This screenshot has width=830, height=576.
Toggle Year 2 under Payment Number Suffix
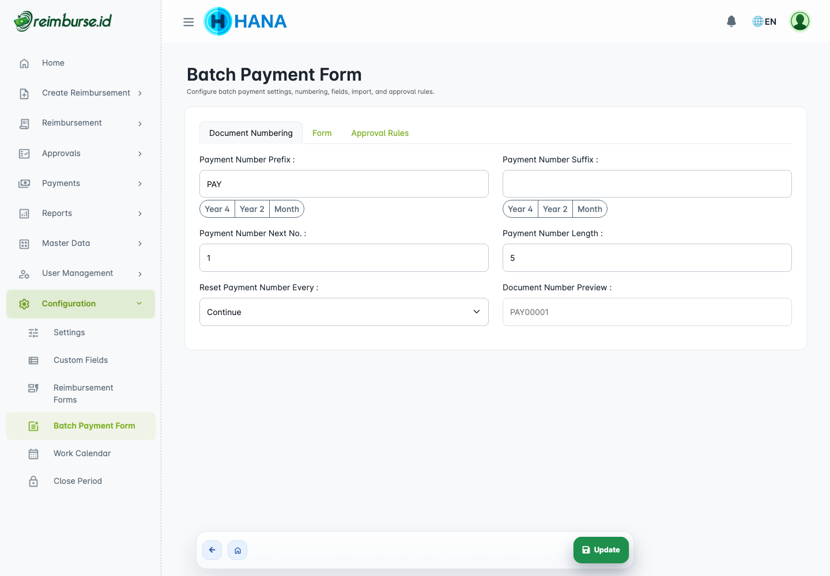[x=554, y=209]
